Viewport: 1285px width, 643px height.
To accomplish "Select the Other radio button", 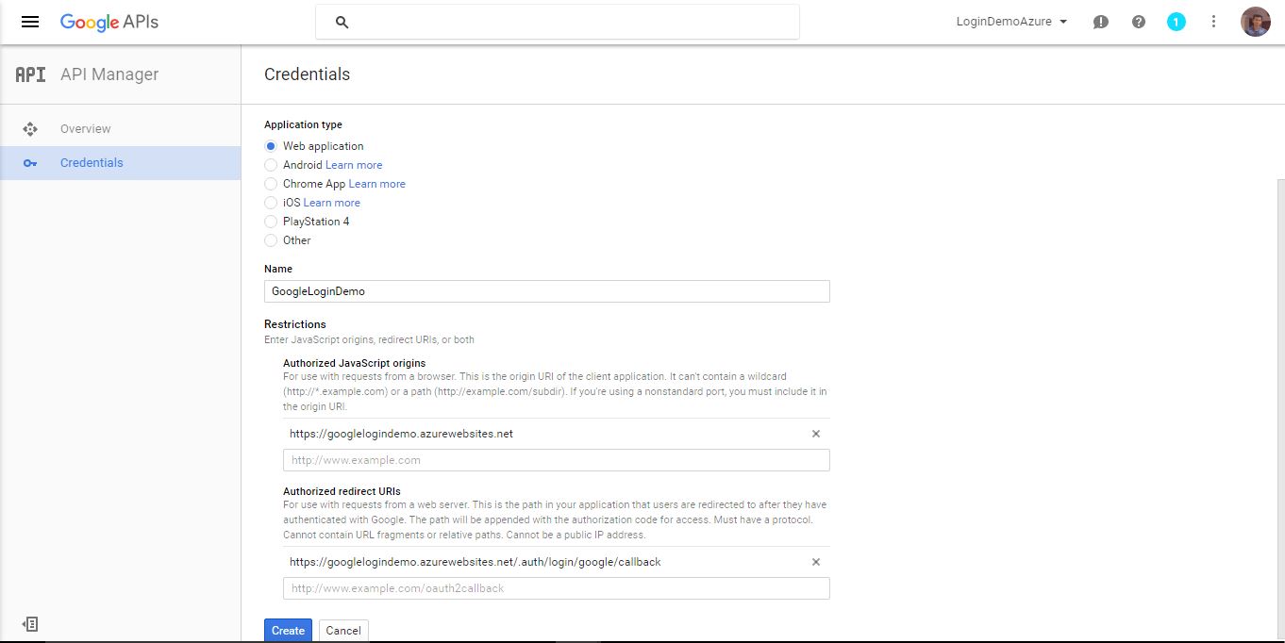I will pyautogui.click(x=271, y=240).
